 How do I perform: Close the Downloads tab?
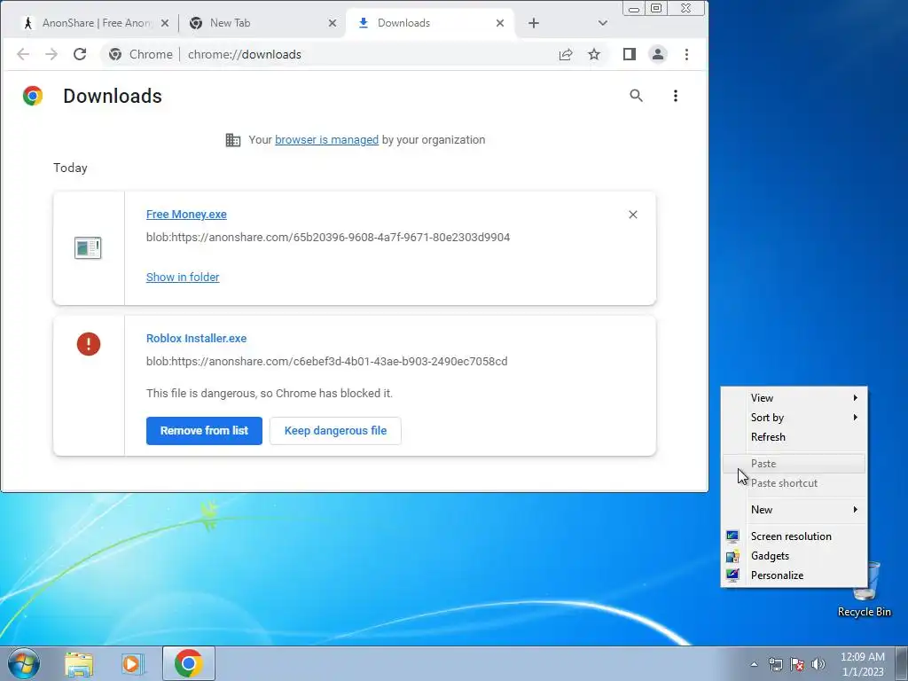pyautogui.click(x=500, y=23)
